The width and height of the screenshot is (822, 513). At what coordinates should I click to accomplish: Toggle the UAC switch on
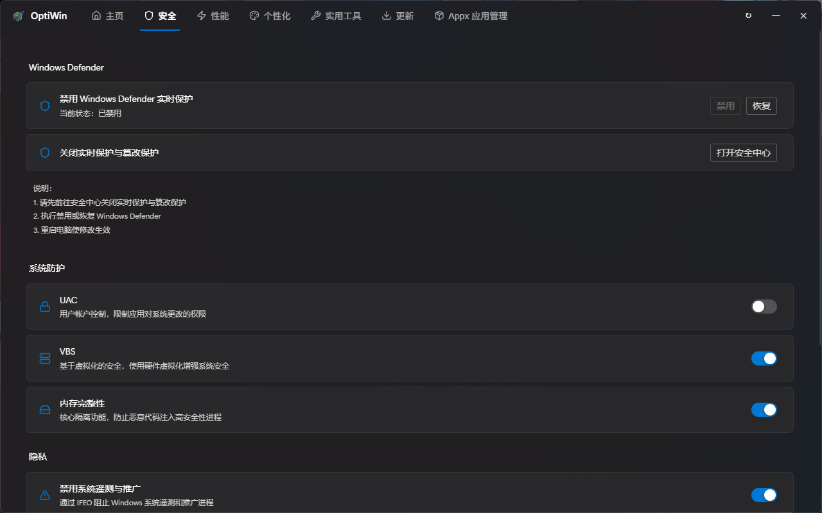pyautogui.click(x=764, y=307)
